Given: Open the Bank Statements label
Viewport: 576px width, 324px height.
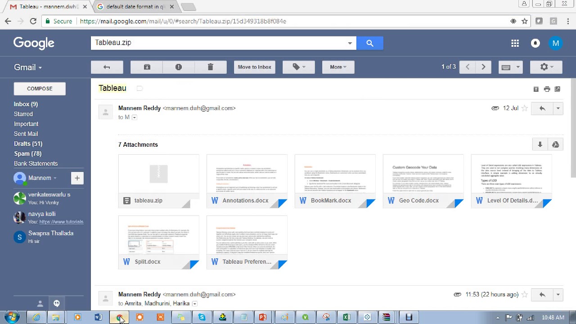Looking at the screenshot, I should click(36, 163).
